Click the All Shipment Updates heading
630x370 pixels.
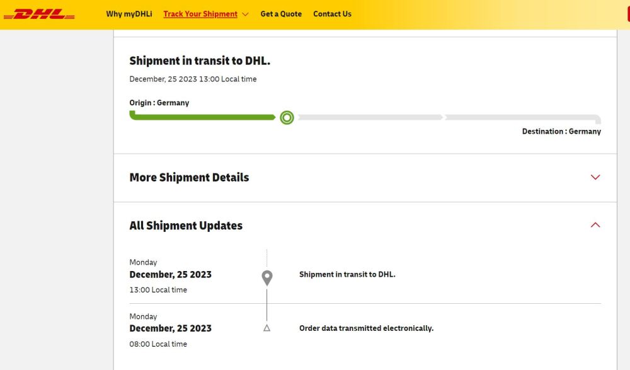point(186,226)
